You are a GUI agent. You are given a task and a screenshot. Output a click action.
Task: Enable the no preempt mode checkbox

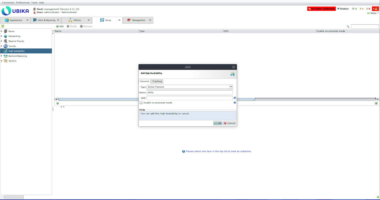pos(141,103)
